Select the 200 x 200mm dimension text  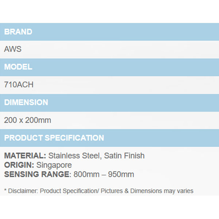(x=28, y=120)
